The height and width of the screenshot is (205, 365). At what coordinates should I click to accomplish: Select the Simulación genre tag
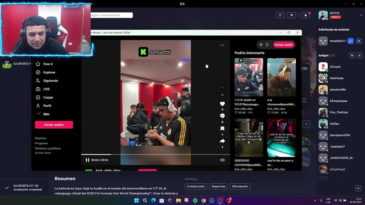[240, 186]
